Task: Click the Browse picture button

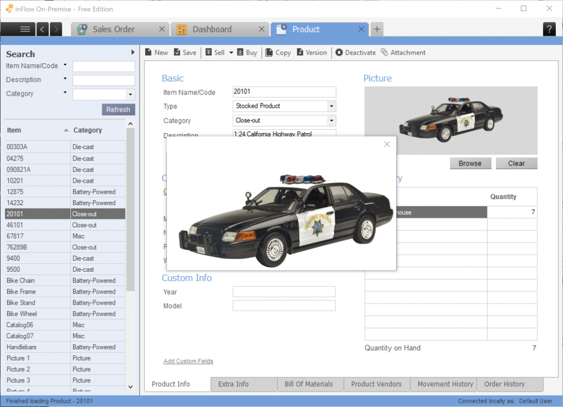Action: 470,163
